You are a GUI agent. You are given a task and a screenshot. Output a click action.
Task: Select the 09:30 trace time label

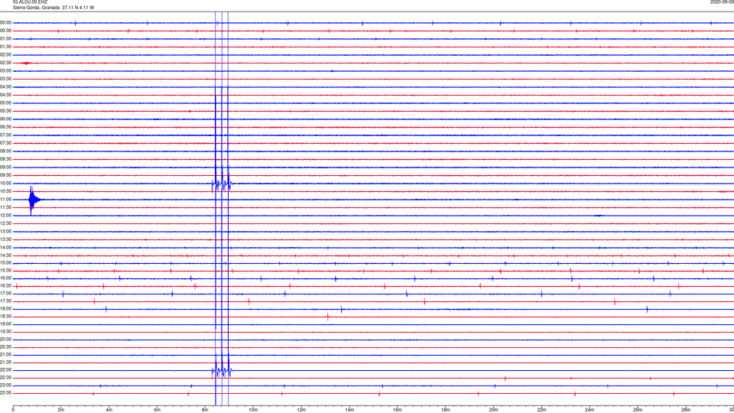[5, 175]
